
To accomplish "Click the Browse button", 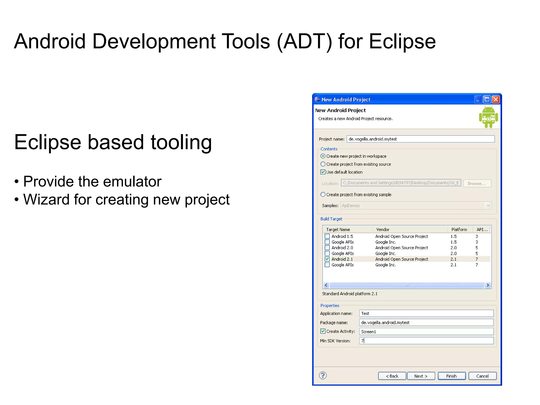I will click(477, 184).
